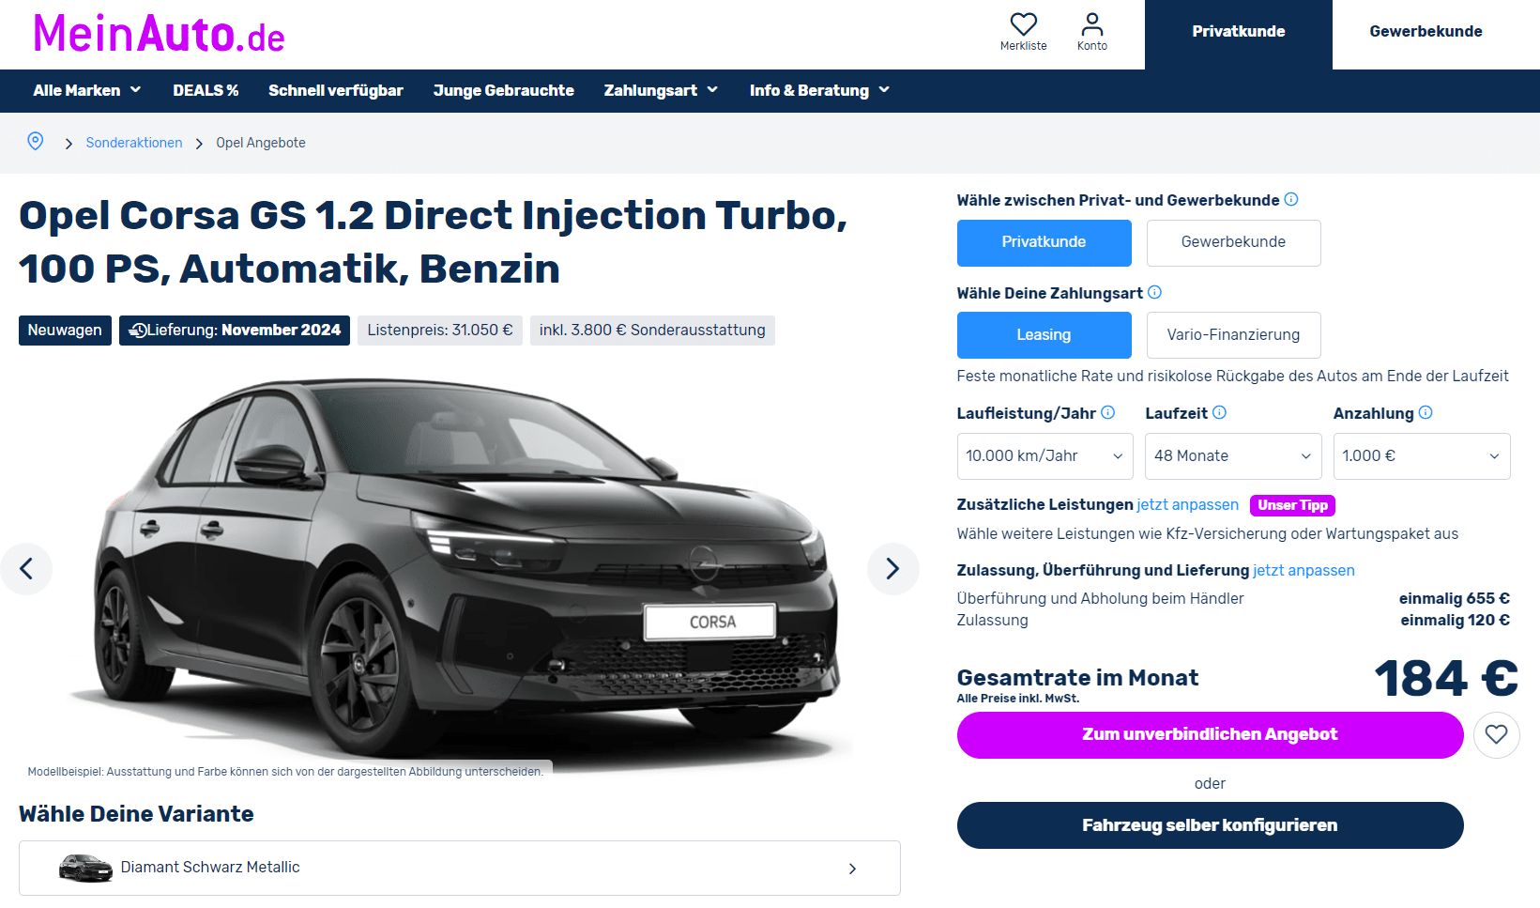
Task: Choose Leasing payment type
Action: click(1044, 335)
